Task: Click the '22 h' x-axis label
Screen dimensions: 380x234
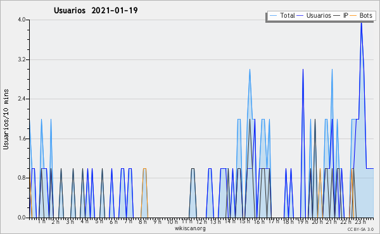Action: pyautogui.click(x=346, y=221)
